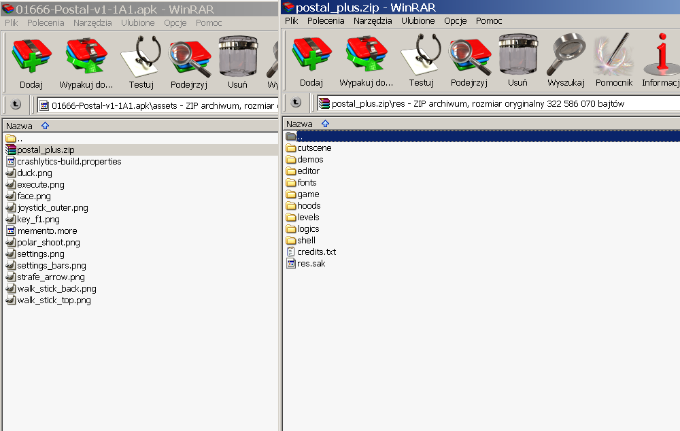Select the execute.png file

tap(35, 185)
